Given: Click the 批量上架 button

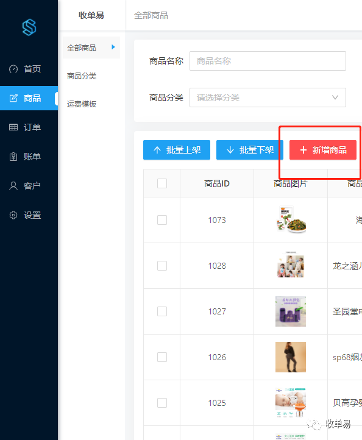Looking at the screenshot, I should (x=177, y=150).
